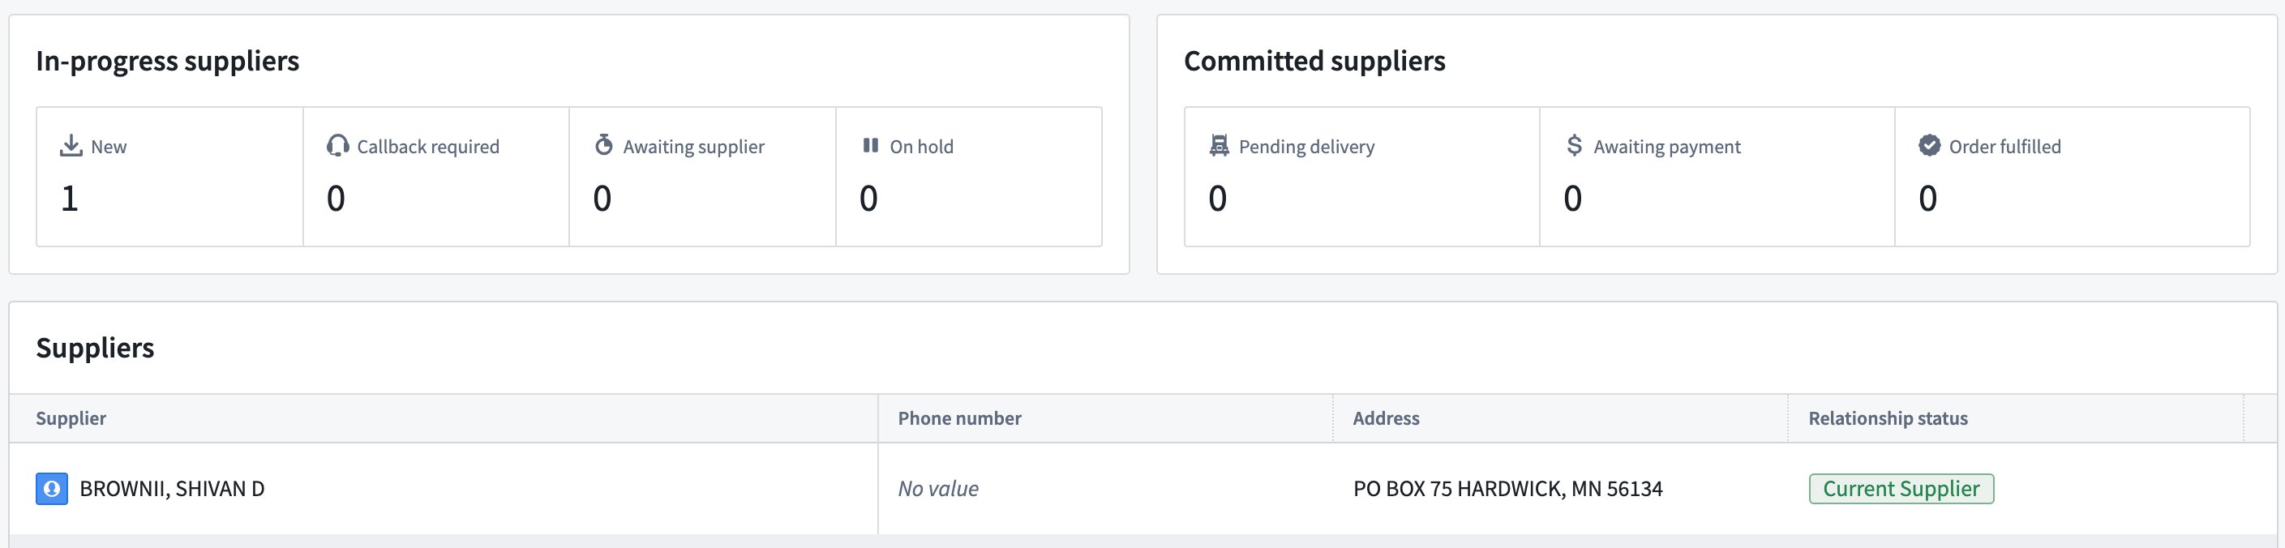Sort by the Phone number column header

pos(959,418)
